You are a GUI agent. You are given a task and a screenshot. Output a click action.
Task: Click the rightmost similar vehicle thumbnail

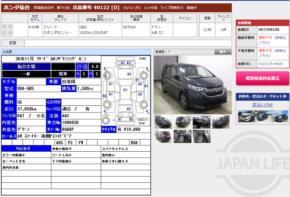tap(280, 115)
